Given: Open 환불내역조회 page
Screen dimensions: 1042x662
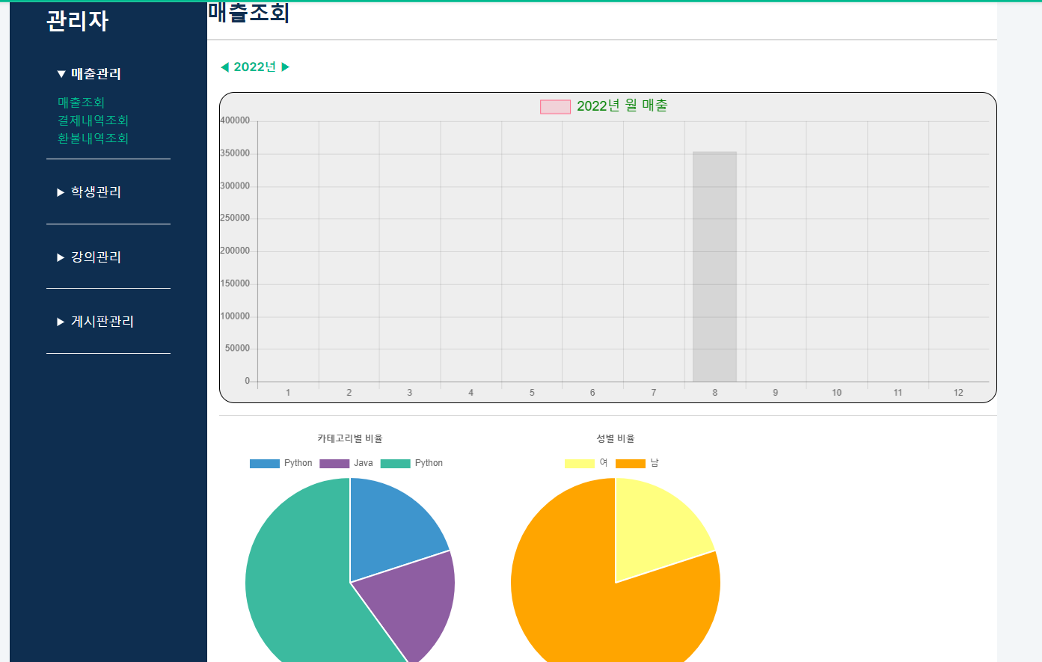Looking at the screenshot, I should pos(91,138).
